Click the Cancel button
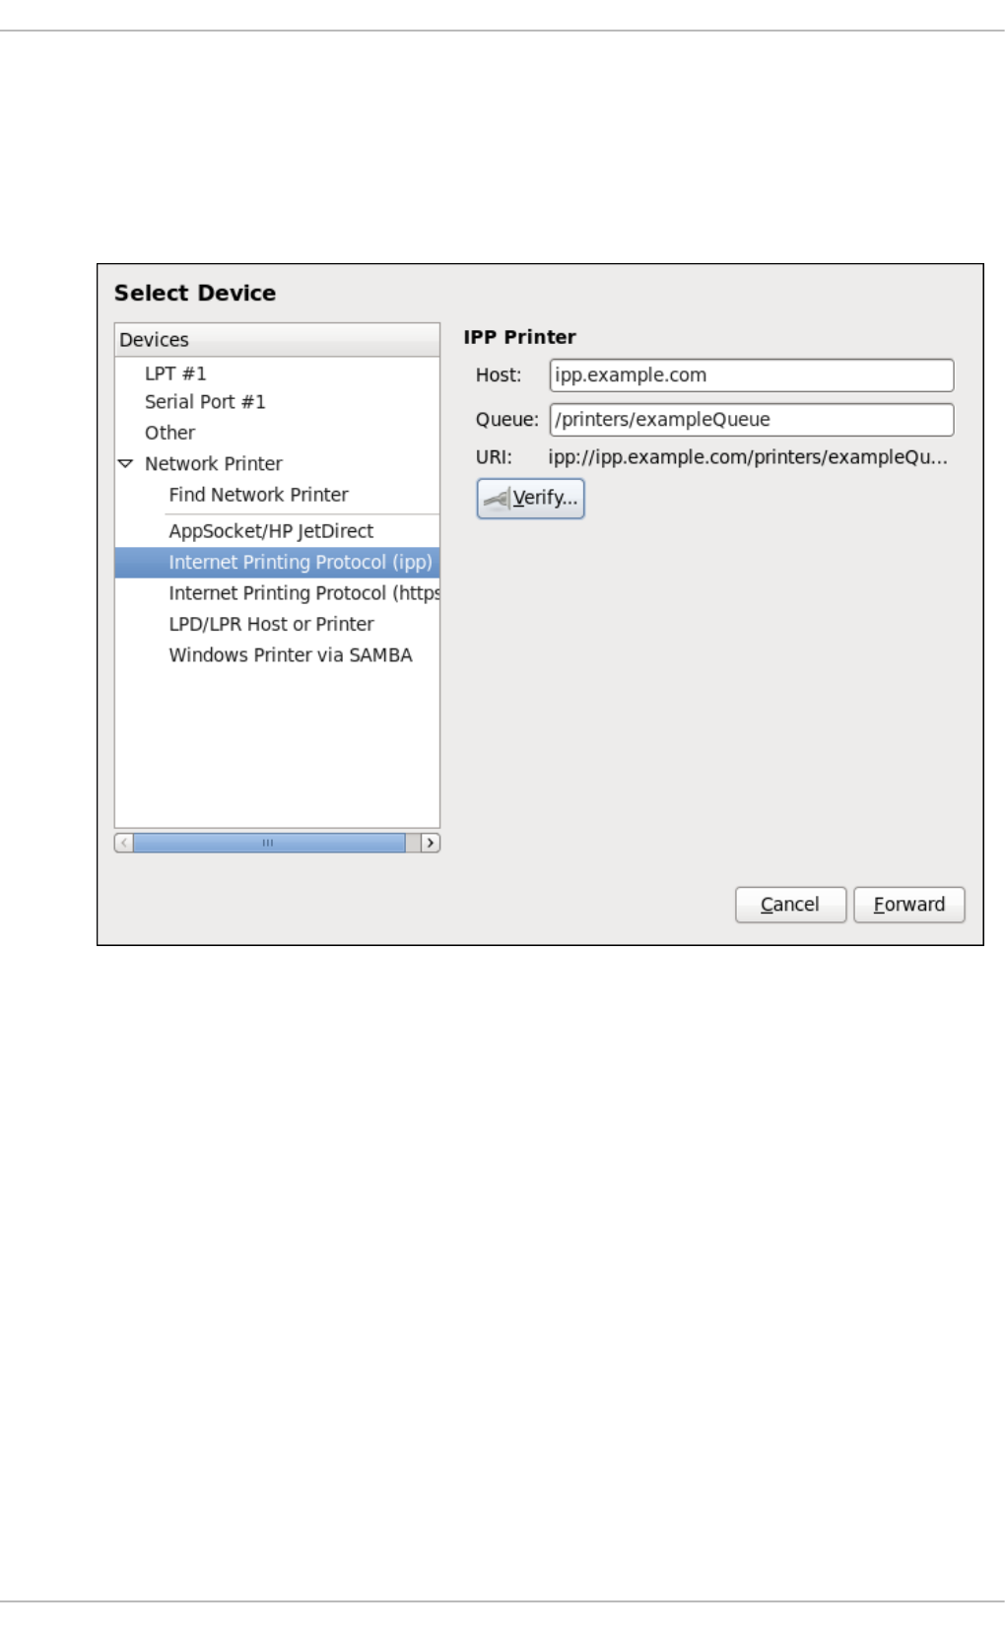The image size is (1005, 1632). 790,905
